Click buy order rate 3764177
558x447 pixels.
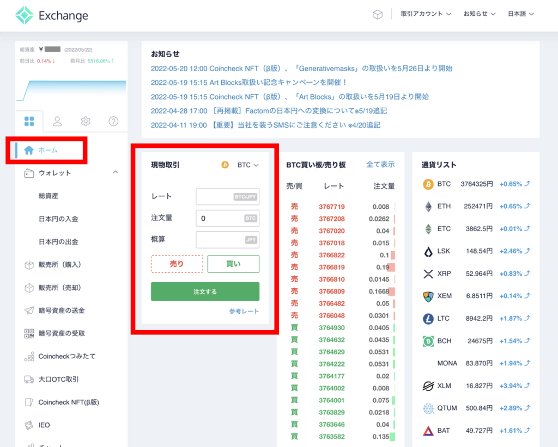[x=332, y=376]
